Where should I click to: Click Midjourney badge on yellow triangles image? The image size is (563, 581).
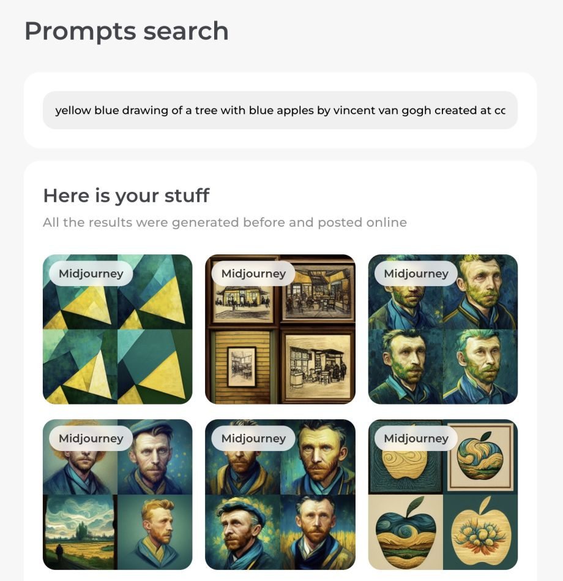[91, 273]
